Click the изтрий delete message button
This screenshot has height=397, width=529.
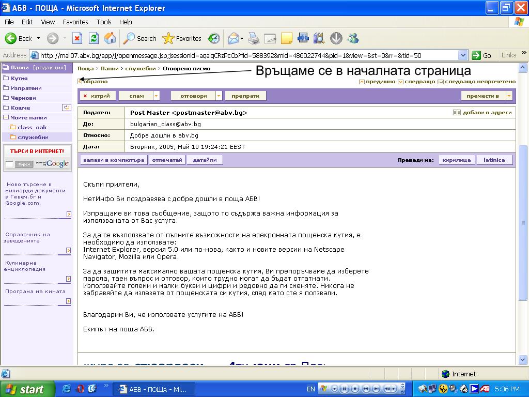click(x=98, y=96)
